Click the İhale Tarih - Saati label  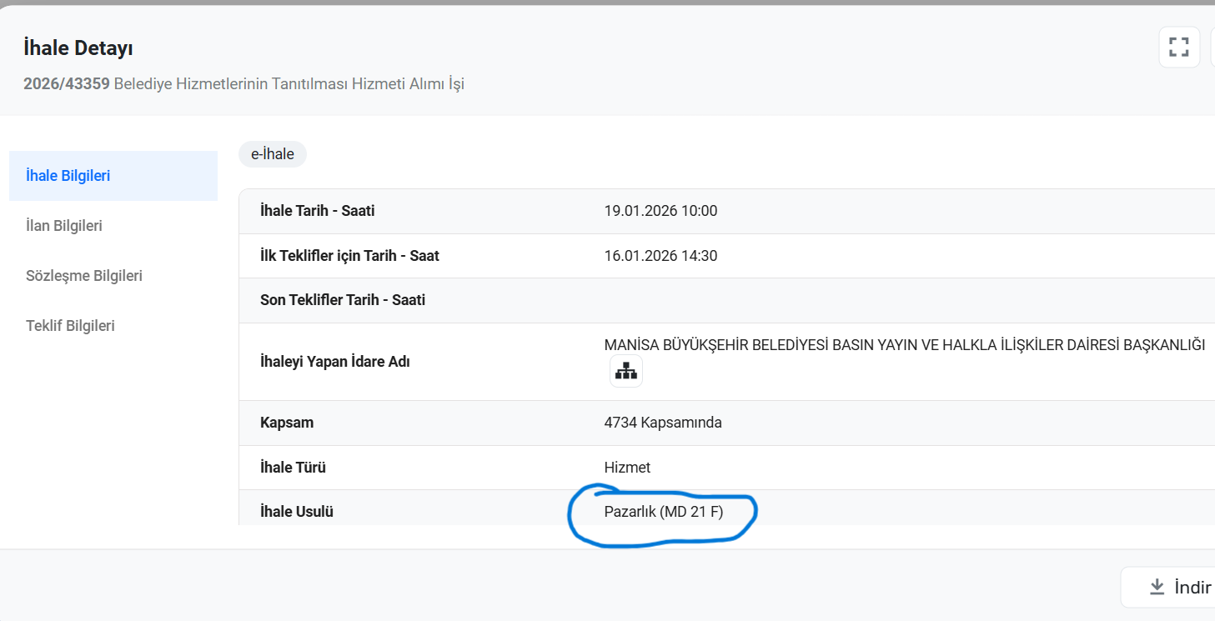pyautogui.click(x=318, y=211)
